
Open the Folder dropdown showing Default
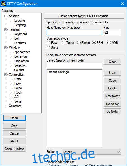tap(92, 152)
